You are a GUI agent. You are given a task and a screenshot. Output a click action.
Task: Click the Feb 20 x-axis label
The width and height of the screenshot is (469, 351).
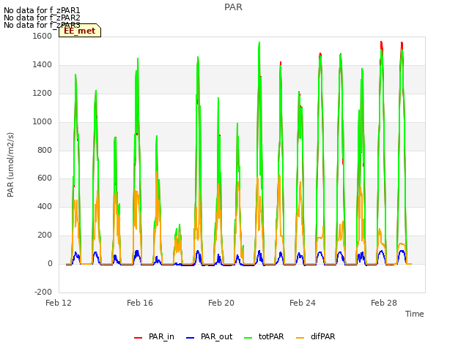point(221,303)
